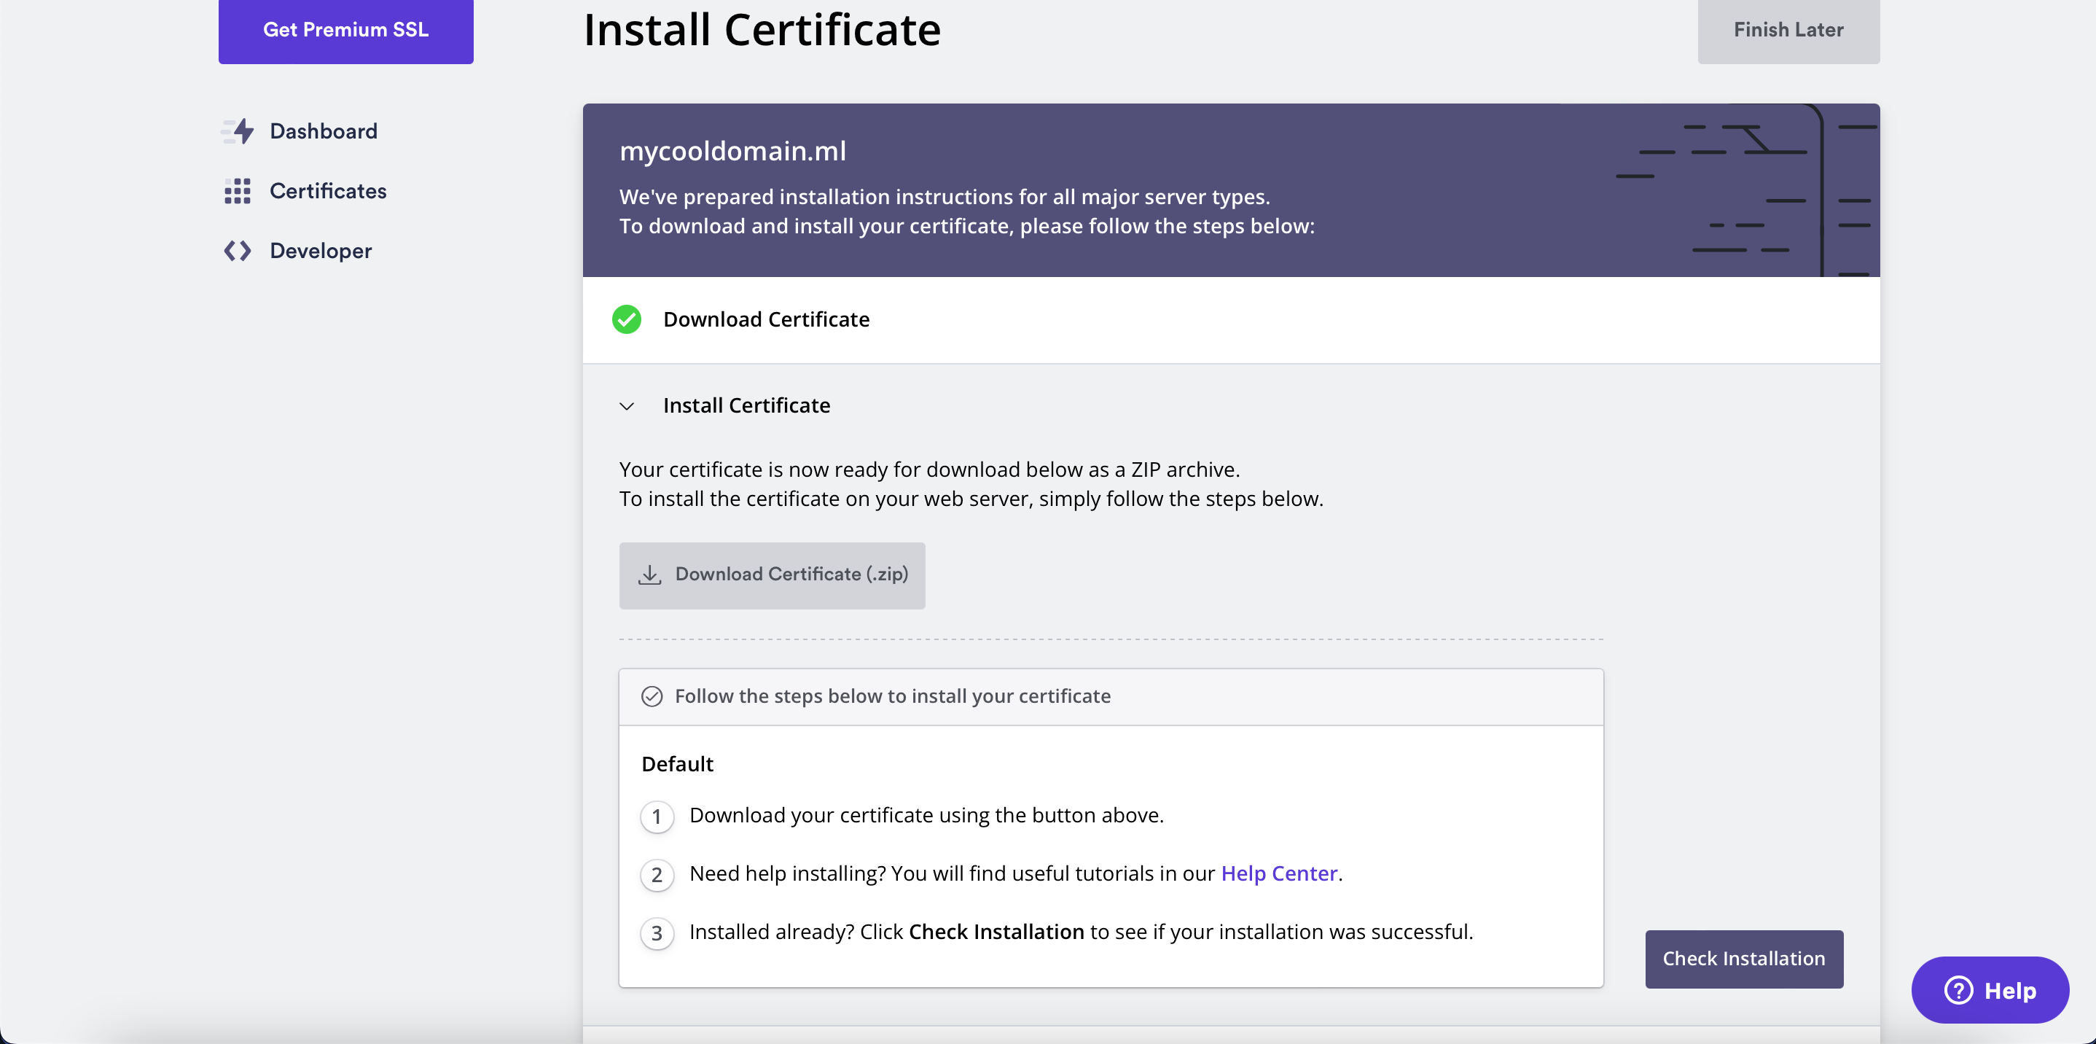Click 'Download your certificate using the button above' text

pyautogui.click(x=926, y=815)
